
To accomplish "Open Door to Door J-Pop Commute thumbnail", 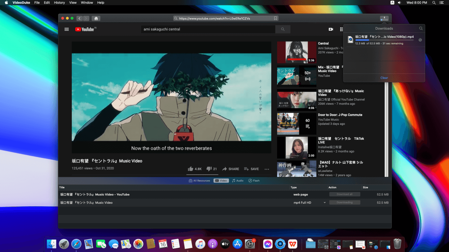I will [297, 124].
